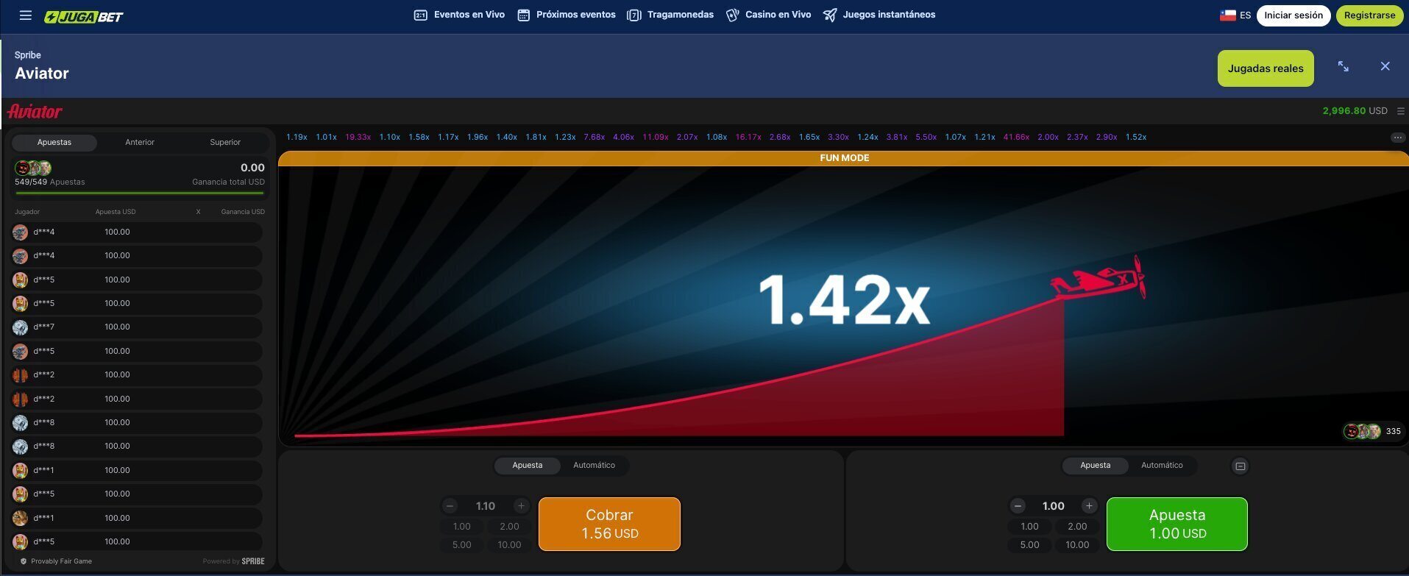Screen dimensions: 1409x576
Task: Click the red airplane on the graph
Action: click(x=1099, y=278)
